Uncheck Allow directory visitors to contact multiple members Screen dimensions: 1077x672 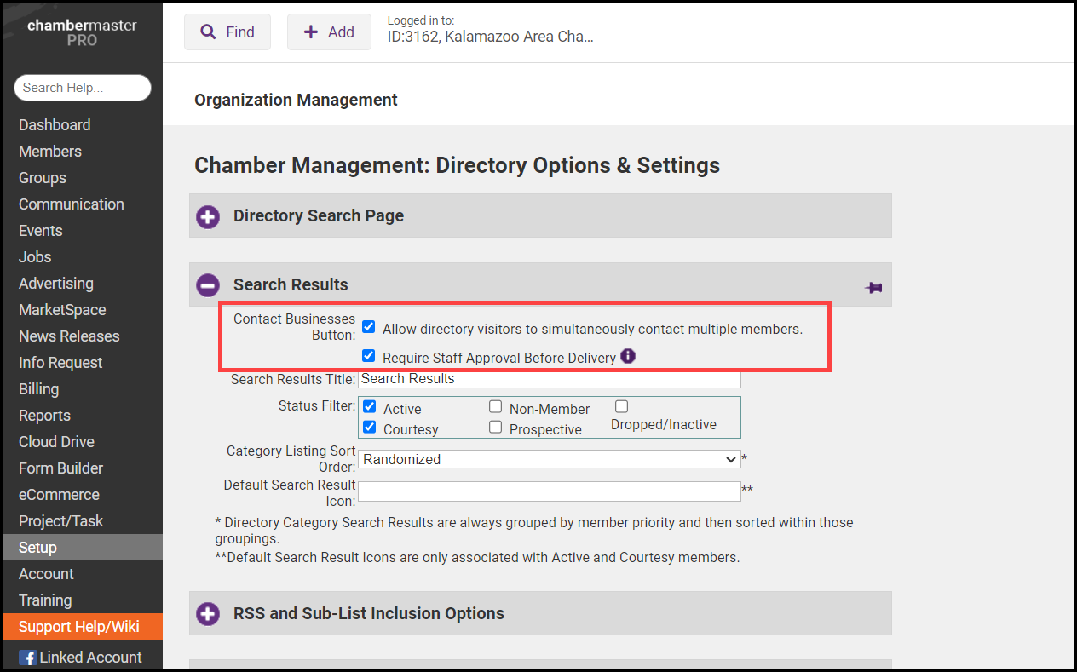pyautogui.click(x=369, y=327)
